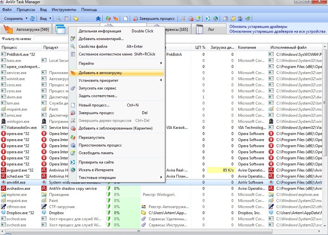
Task: Sort by the Процесс column header
Action: (21, 47)
